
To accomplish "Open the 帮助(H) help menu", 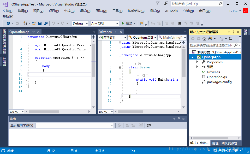I will click(x=8, y=17).
